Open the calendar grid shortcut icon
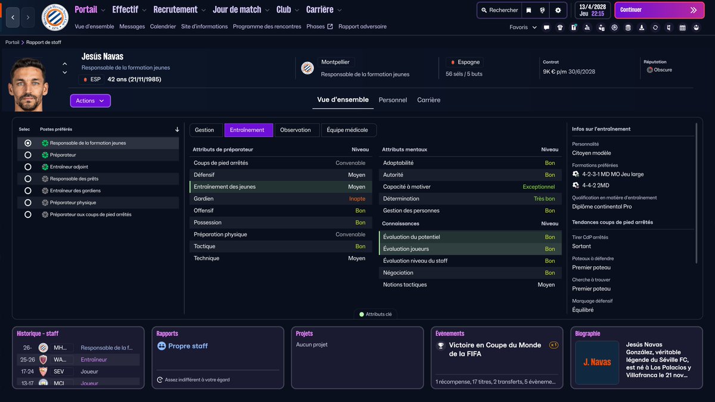 pos(682,27)
